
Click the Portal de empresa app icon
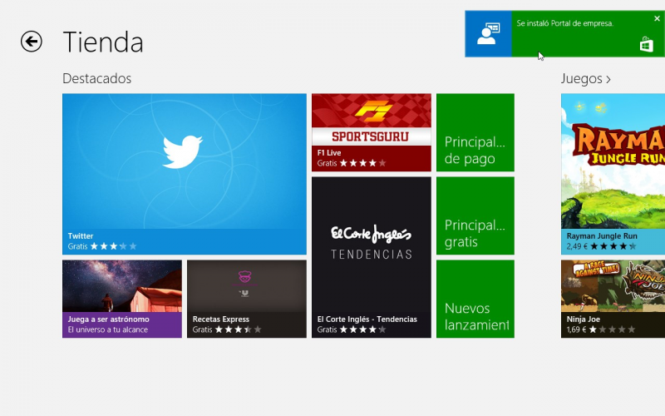488,34
